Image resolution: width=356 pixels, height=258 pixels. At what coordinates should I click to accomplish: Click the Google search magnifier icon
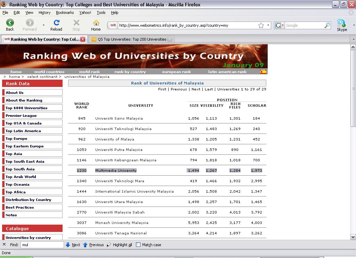pos(327,25)
